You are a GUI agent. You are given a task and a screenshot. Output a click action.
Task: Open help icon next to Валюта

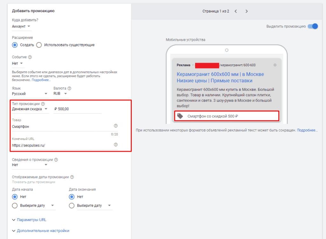69,88
